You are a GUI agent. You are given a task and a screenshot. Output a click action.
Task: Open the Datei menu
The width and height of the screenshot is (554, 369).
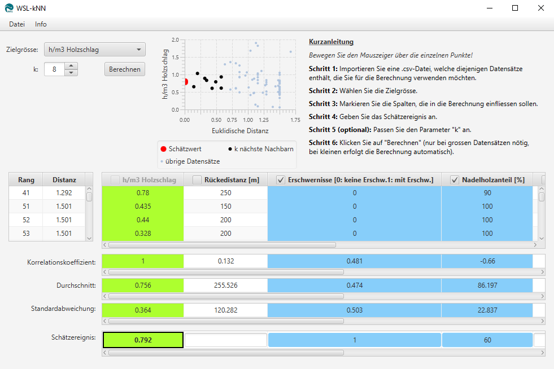tap(17, 24)
